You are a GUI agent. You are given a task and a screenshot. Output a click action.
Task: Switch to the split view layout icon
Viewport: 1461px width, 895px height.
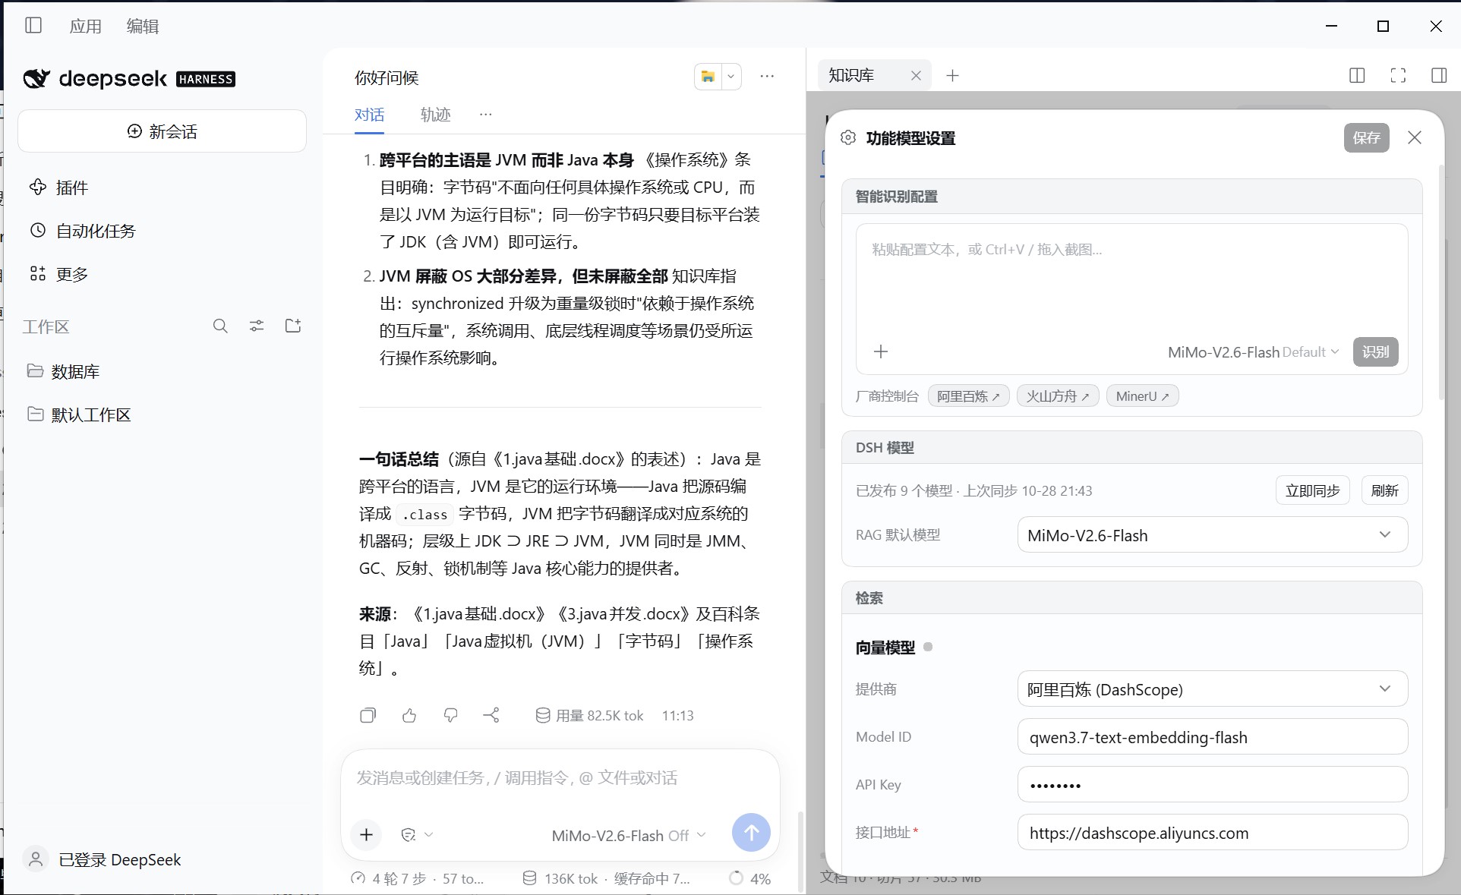[x=1357, y=75]
